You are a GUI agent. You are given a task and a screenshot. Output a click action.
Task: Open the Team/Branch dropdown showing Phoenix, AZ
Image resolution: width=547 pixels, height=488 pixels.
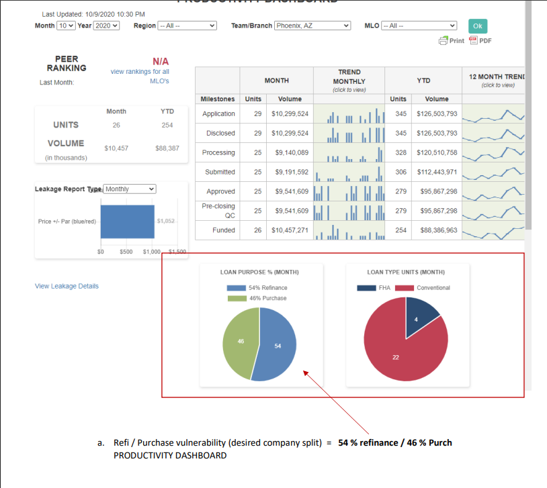[x=312, y=26]
